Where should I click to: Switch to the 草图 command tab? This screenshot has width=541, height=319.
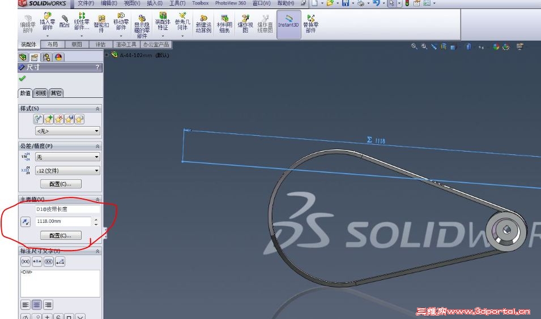pyautogui.click(x=76, y=45)
